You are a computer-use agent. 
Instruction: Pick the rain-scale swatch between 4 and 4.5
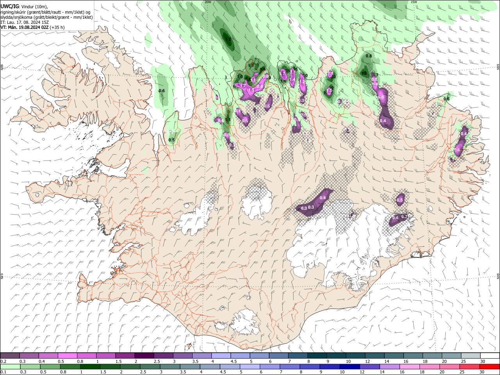(x=210, y=366)
